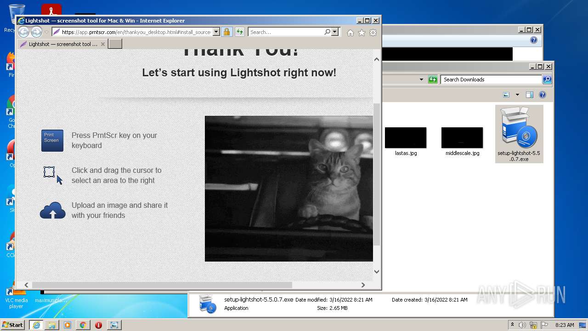This screenshot has height=331, width=588.
Task: Open Opera from the taskbar
Action: tap(98, 325)
